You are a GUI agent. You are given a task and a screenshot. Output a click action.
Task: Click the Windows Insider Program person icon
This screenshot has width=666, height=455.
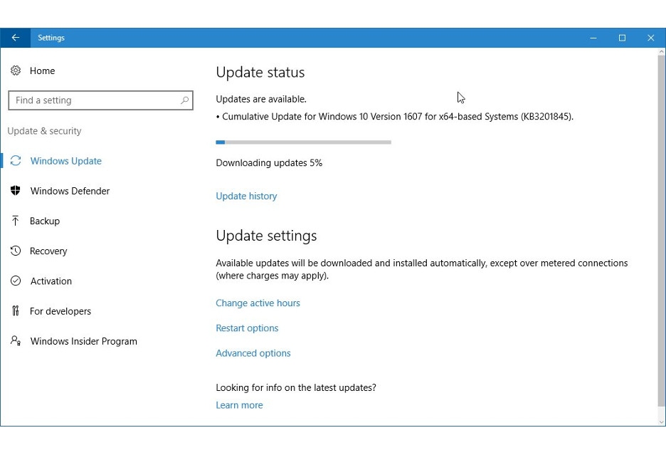pos(16,340)
